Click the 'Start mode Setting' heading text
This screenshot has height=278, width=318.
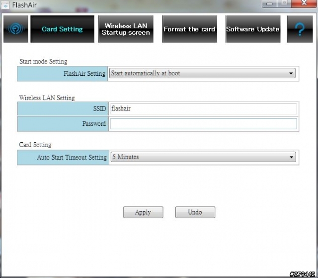click(x=43, y=61)
